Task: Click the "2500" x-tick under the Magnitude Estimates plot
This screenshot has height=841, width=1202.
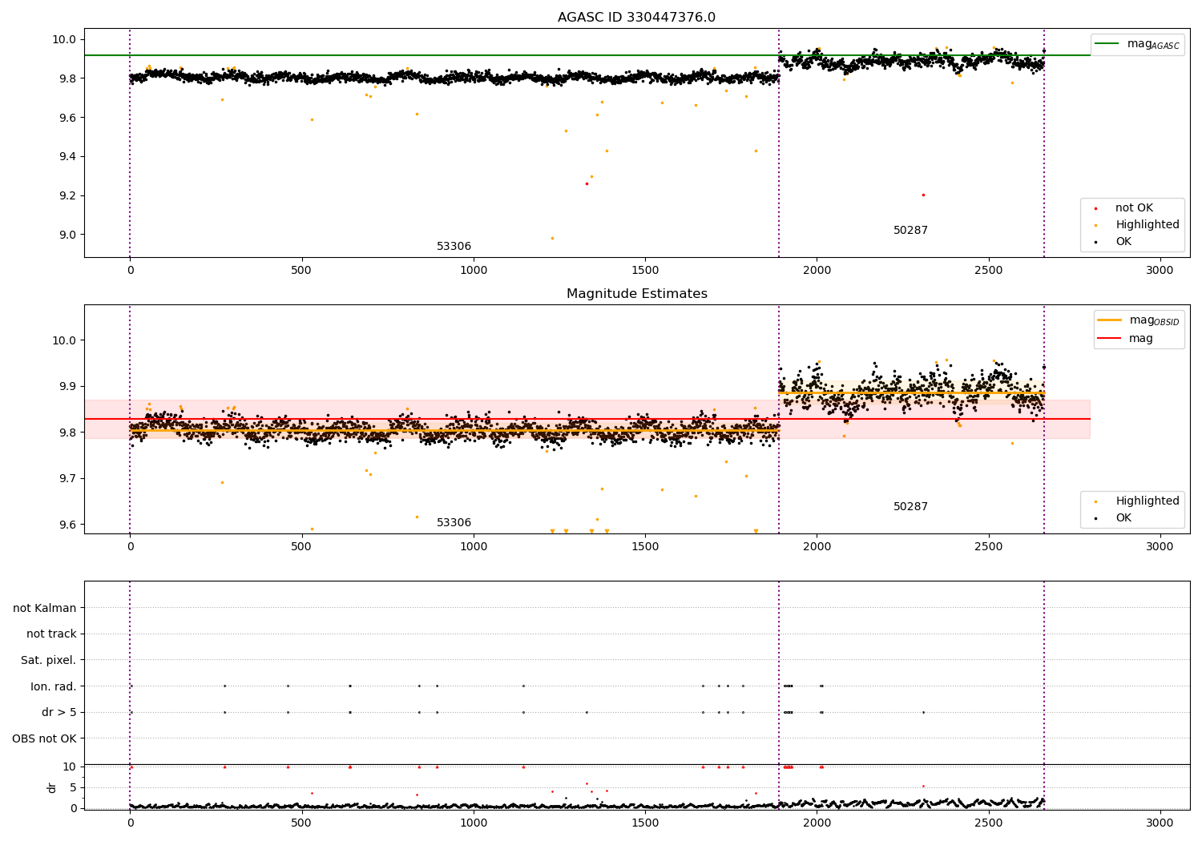Action: 988,547
